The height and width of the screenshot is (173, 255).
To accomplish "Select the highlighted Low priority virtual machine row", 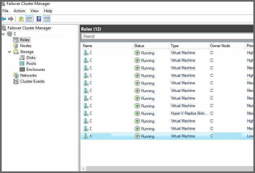I will [167, 136].
